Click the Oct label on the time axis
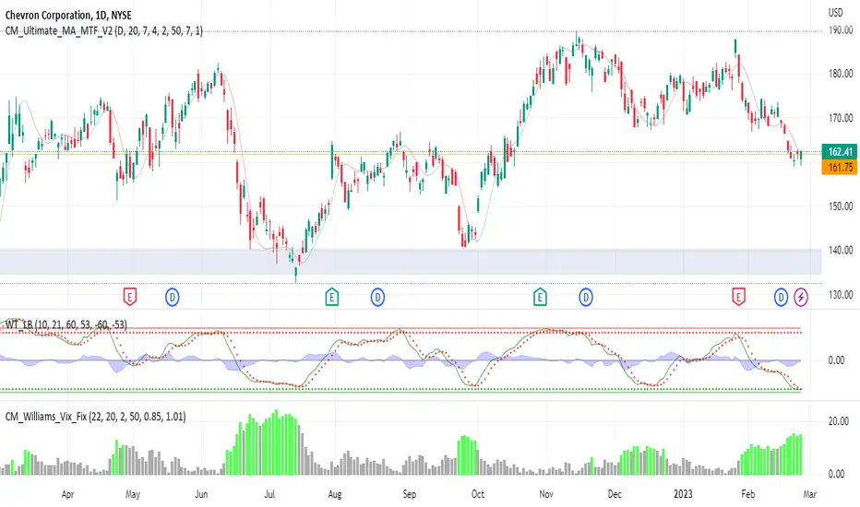860x507 pixels. tap(478, 494)
